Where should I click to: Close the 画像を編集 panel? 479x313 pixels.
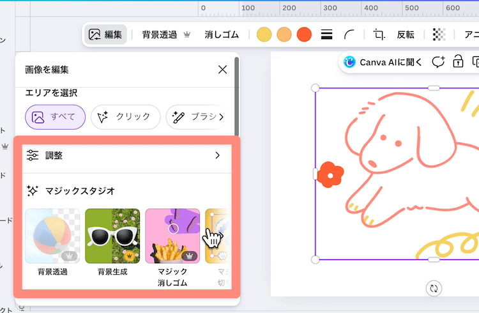(x=222, y=70)
